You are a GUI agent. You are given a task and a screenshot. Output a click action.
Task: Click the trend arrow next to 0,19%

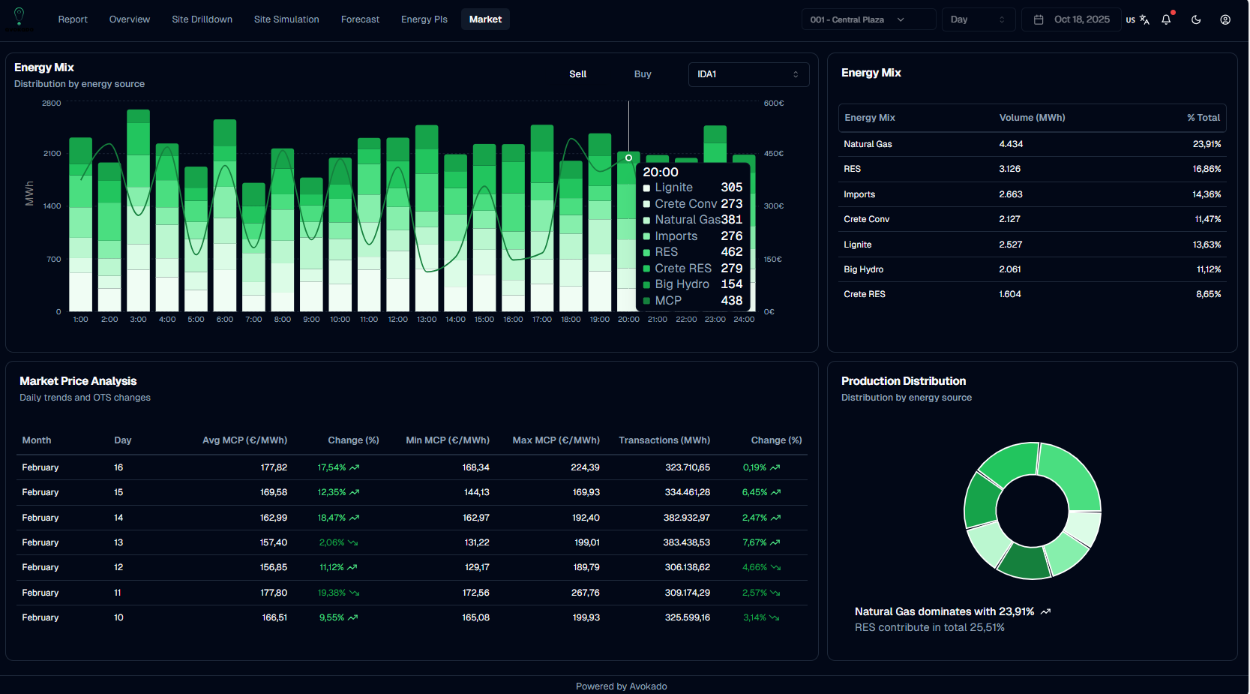(x=775, y=467)
